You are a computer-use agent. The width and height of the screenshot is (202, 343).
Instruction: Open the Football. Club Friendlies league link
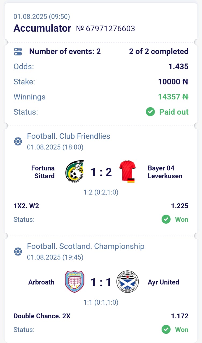[x=68, y=136]
